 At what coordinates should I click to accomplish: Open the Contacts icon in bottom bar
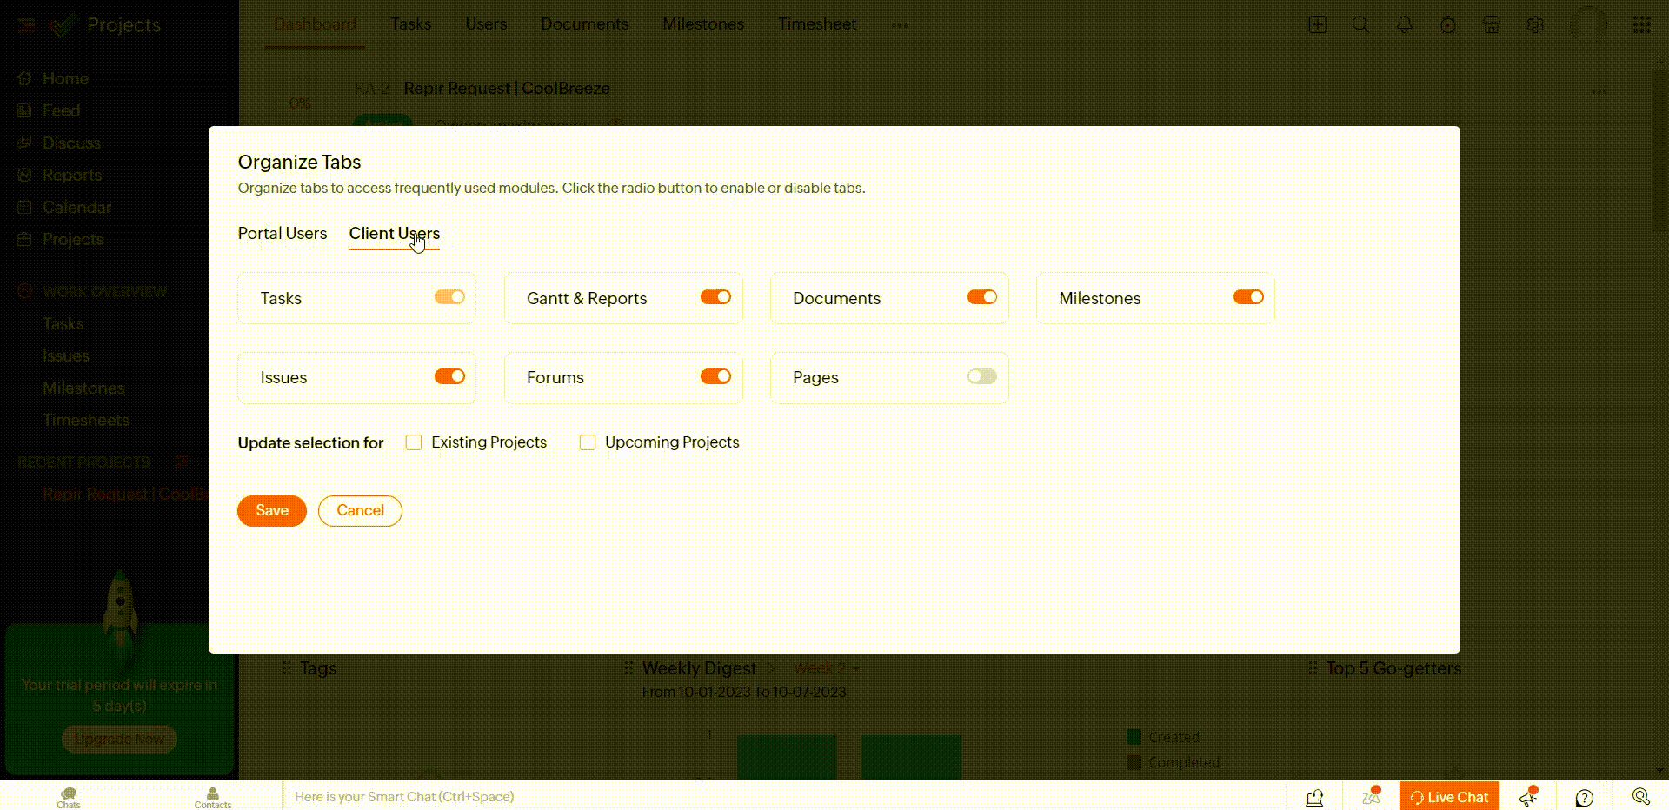[x=213, y=796]
